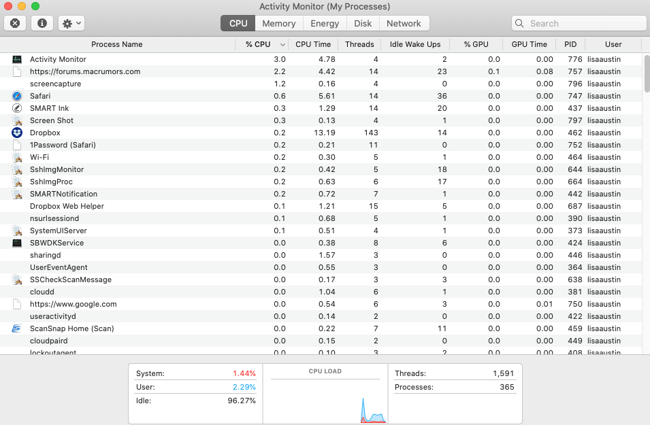The width and height of the screenshot is (650, 425).
Task: Click the search magnifier icon
Action: (x=519, y=23)
